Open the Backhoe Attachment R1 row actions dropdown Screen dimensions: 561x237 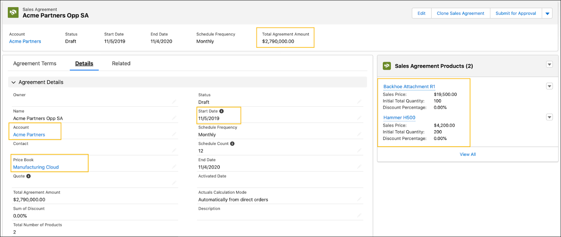(x=549, y=86)
